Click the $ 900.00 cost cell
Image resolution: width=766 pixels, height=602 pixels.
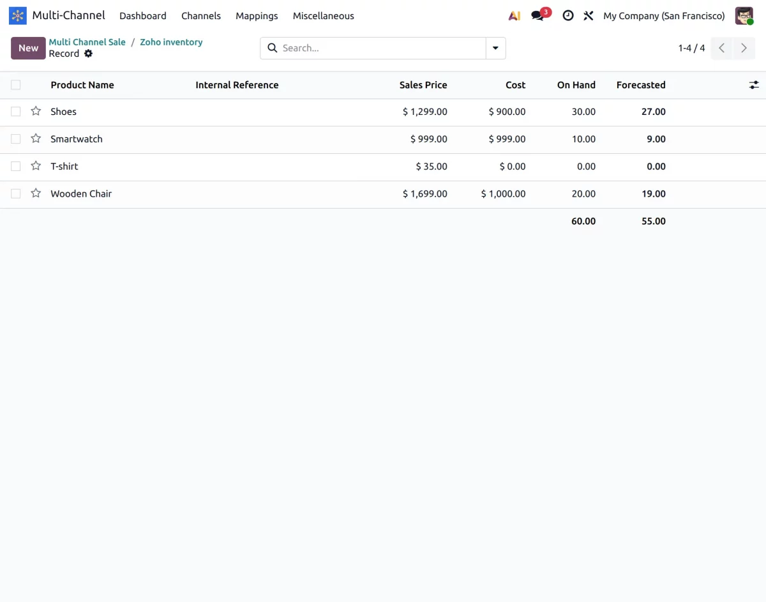pos(507,112)
